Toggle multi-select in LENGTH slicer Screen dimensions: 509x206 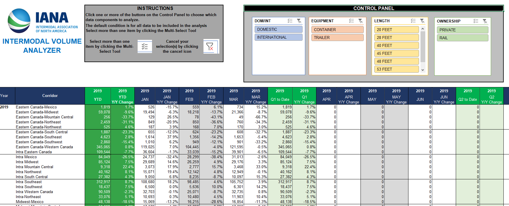[413, 21]
